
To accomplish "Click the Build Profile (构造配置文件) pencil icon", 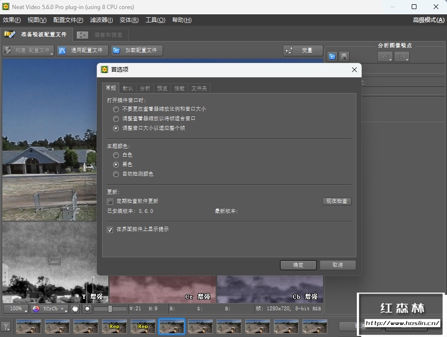I will (x=8, y=51).
